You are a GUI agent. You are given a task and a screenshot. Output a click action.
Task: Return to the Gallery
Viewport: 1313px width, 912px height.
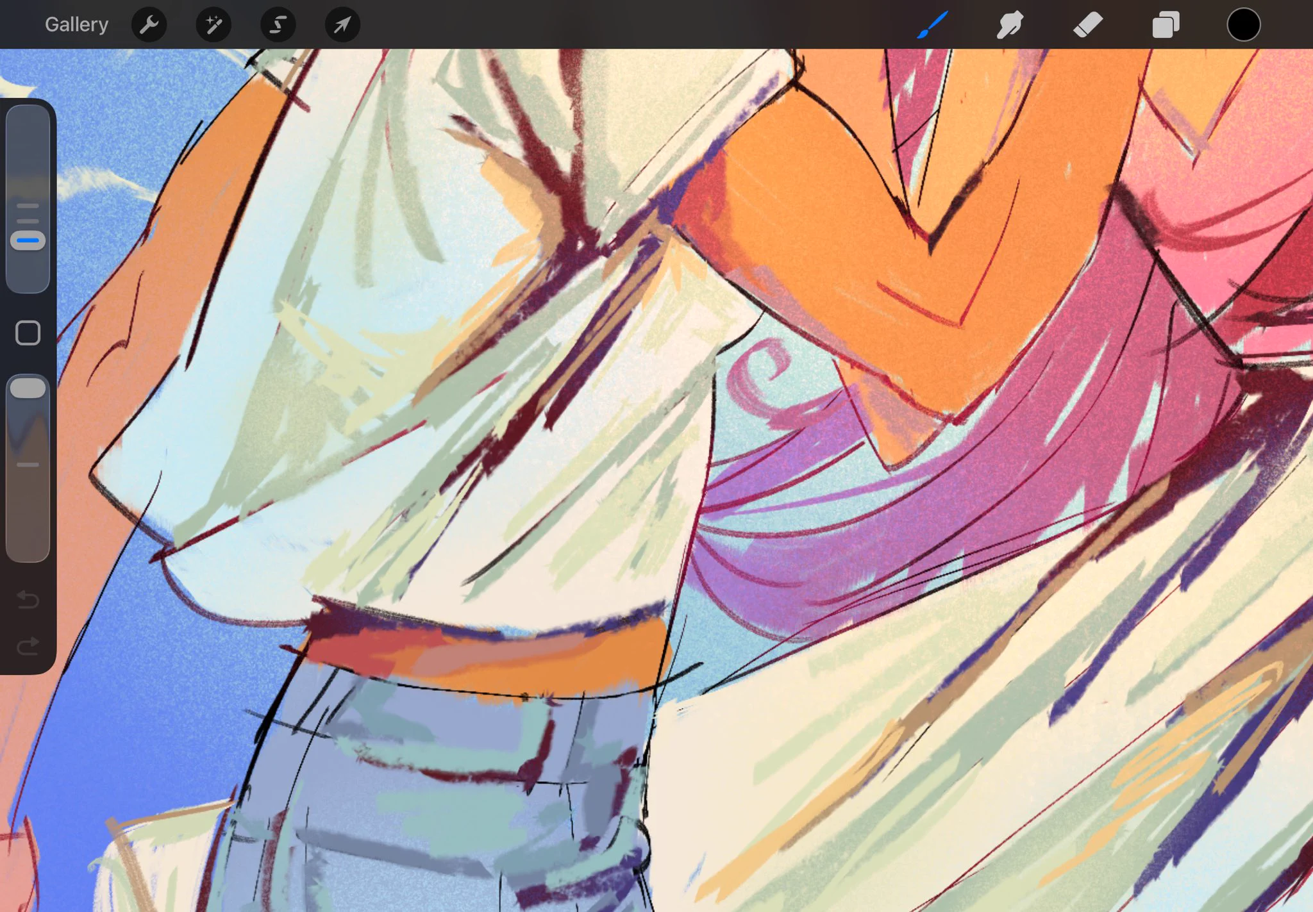click(76, 24)
